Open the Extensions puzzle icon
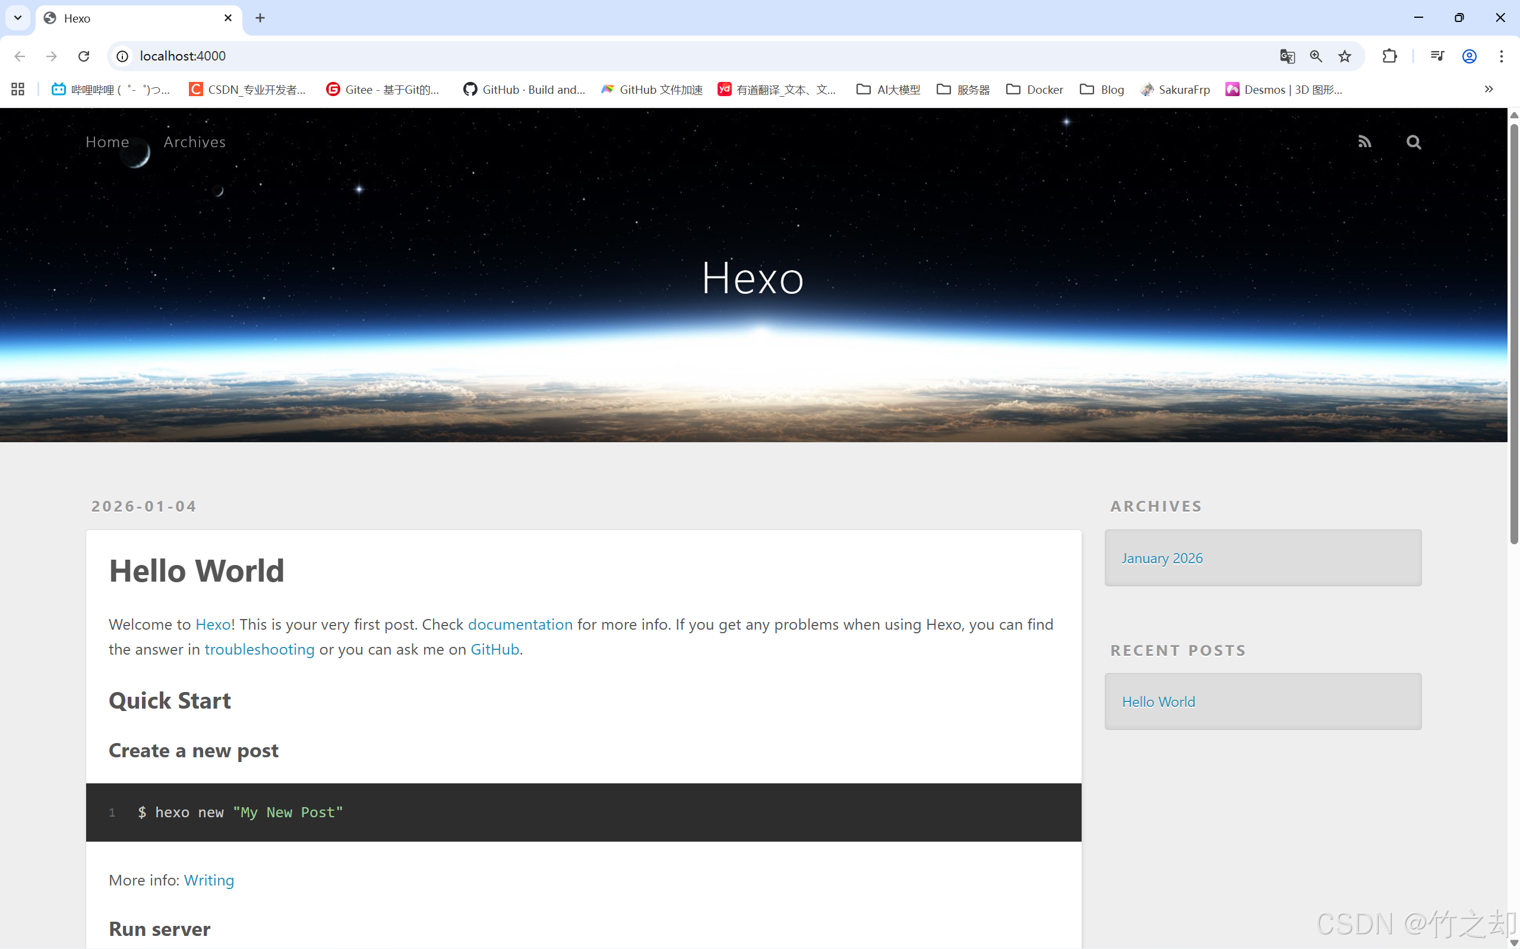1520x949 pixels. pyautogui.click(x=1389, y=56)
